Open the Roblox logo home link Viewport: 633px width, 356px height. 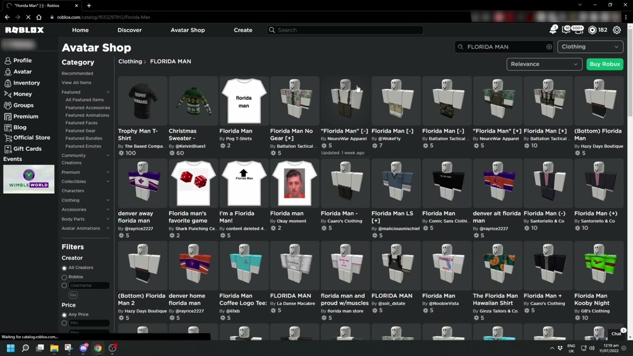24,30
